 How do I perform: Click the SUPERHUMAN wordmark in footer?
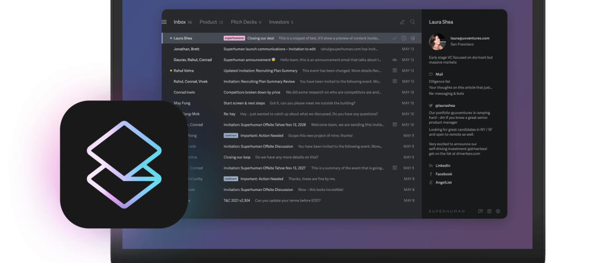pos(447,211)
